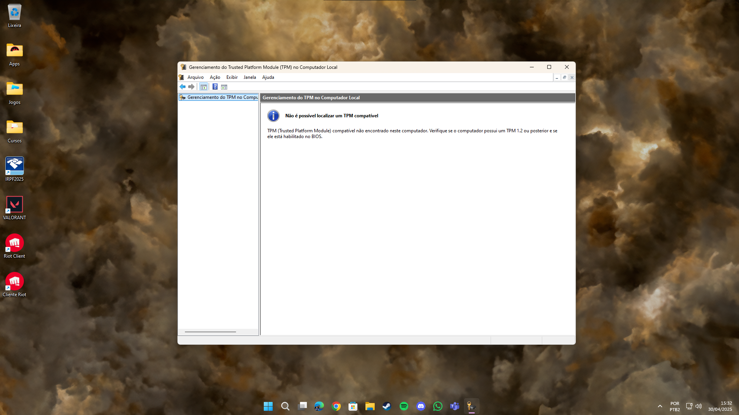
Task: Open the Ação menu
Action: [215, 77]
